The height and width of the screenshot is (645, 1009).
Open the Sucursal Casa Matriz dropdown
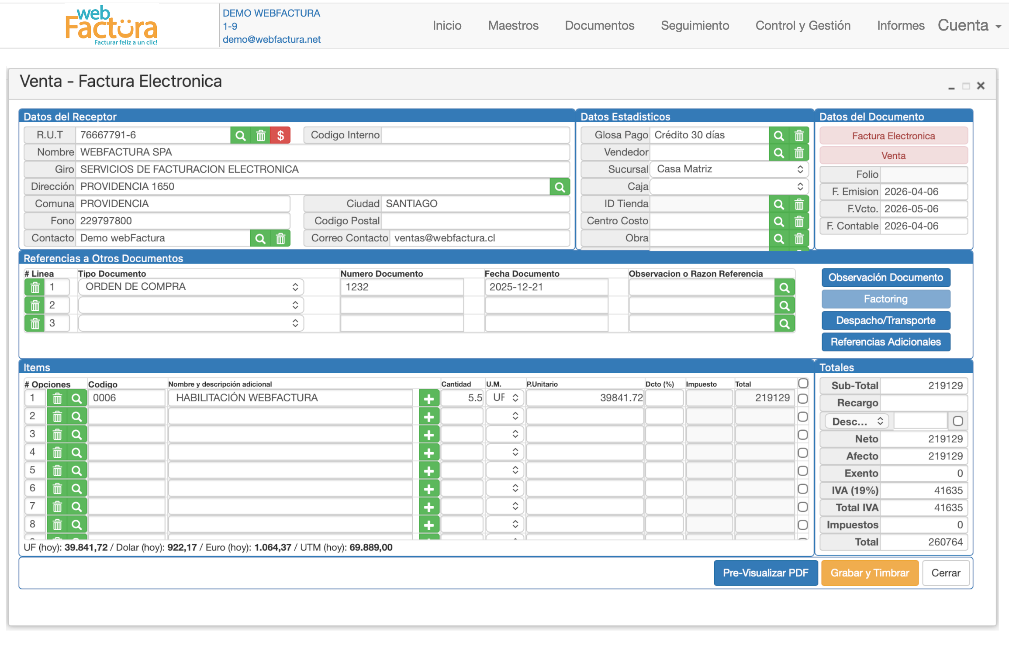tap(729, 169)
